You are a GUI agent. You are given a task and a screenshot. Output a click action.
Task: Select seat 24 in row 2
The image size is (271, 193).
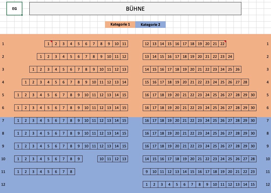(230, 56)
